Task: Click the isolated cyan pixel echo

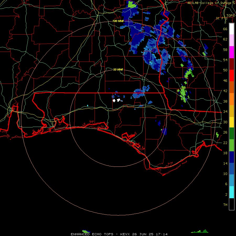Action: (88, 106)
